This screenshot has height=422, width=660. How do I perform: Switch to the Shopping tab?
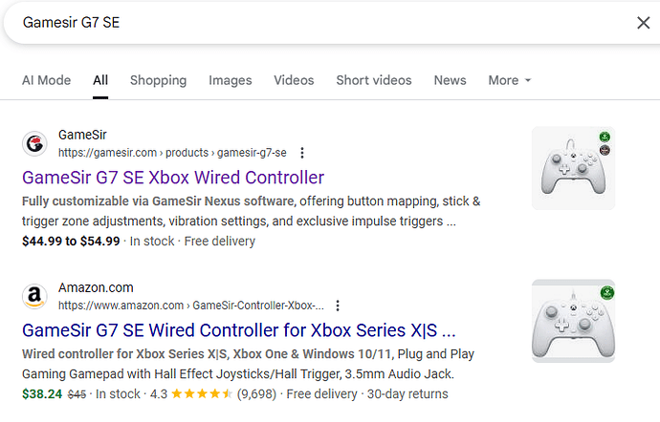pos(158,80)
